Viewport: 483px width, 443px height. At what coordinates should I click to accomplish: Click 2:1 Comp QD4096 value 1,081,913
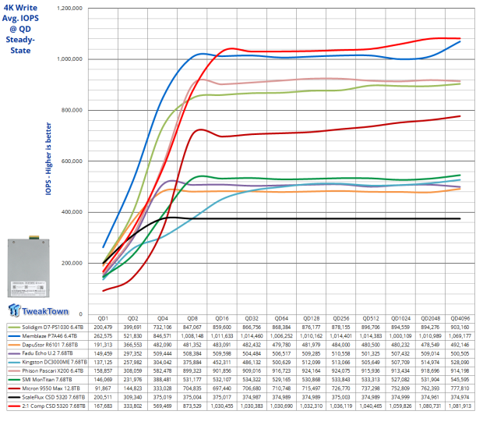coord(460,406)
